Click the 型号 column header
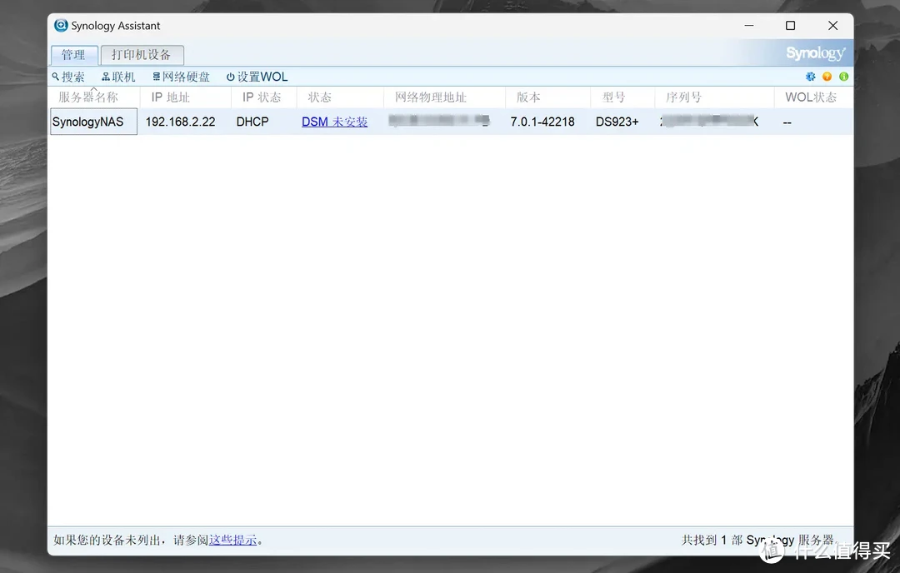Viewport: 900px width, 573px height. (x=613, y=97)
